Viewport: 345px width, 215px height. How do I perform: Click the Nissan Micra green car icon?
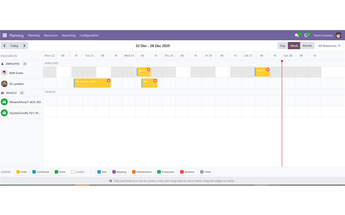(x=4, y=102)
